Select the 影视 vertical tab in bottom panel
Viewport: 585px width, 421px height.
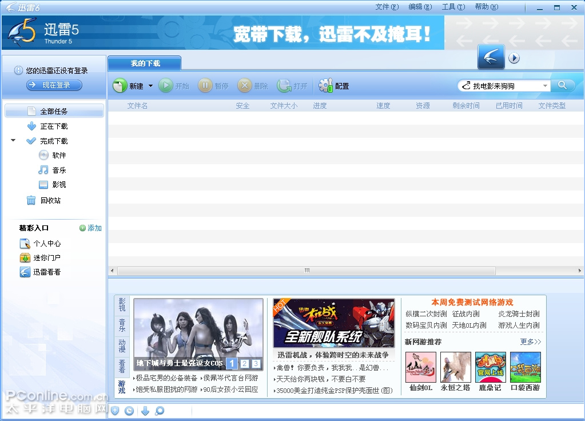[122, 304]
